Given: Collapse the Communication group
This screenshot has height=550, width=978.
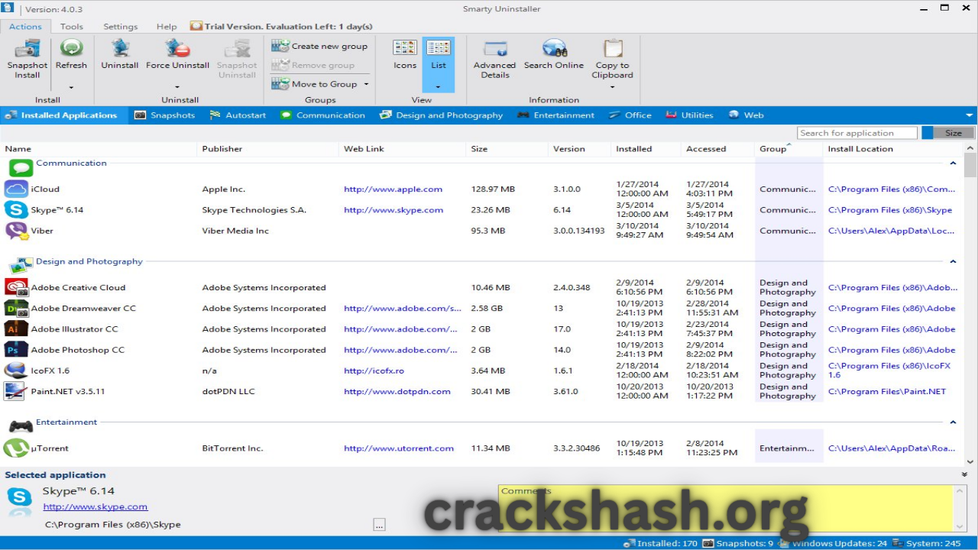Looking at the screenshot, I should (x=953, y=163).
